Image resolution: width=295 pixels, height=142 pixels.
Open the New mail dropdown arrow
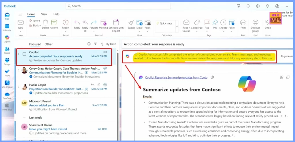[x=20, y=31]
